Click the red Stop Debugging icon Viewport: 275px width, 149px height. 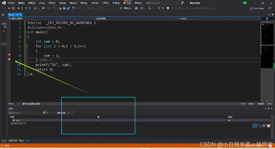point(9,8)
